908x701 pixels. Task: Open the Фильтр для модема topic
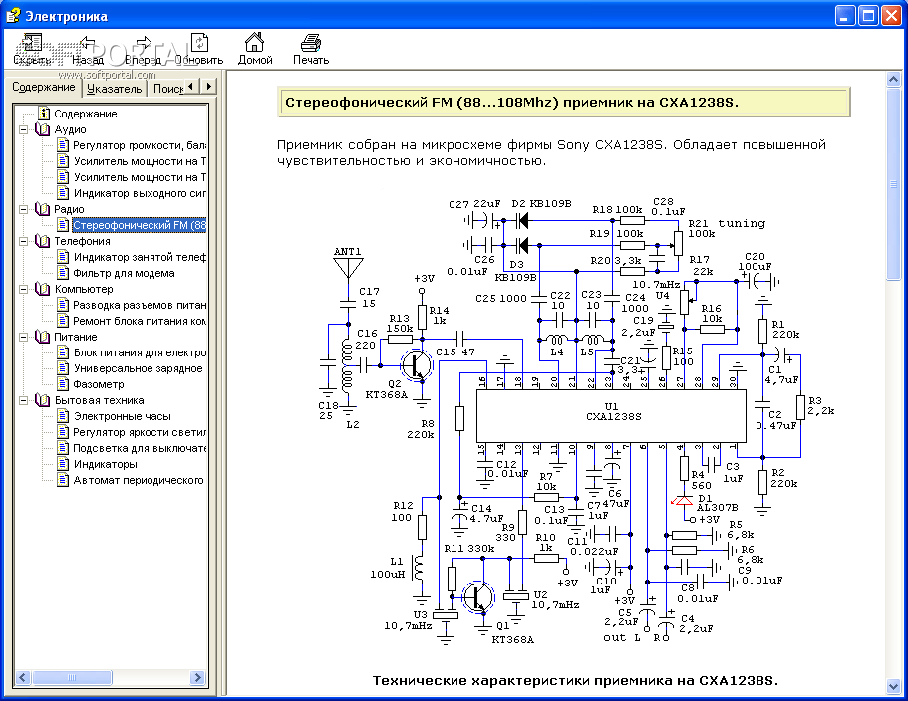(x=124, y=273)
